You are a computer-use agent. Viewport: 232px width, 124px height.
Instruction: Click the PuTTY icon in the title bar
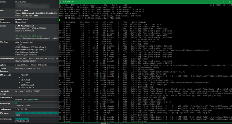61,2
